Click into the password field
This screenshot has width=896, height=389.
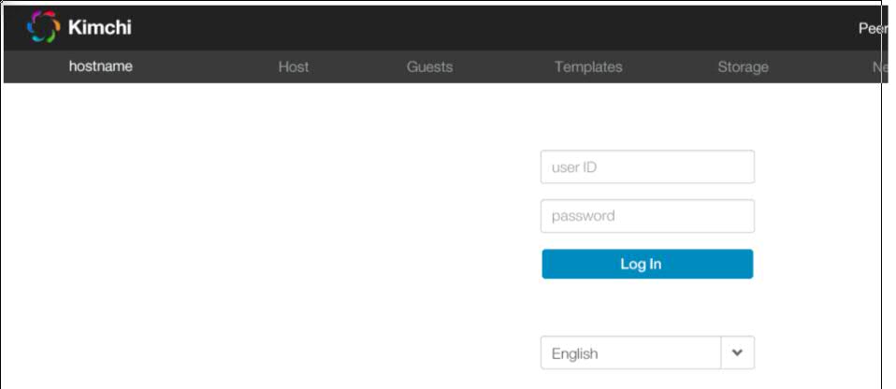click(647, 216)
